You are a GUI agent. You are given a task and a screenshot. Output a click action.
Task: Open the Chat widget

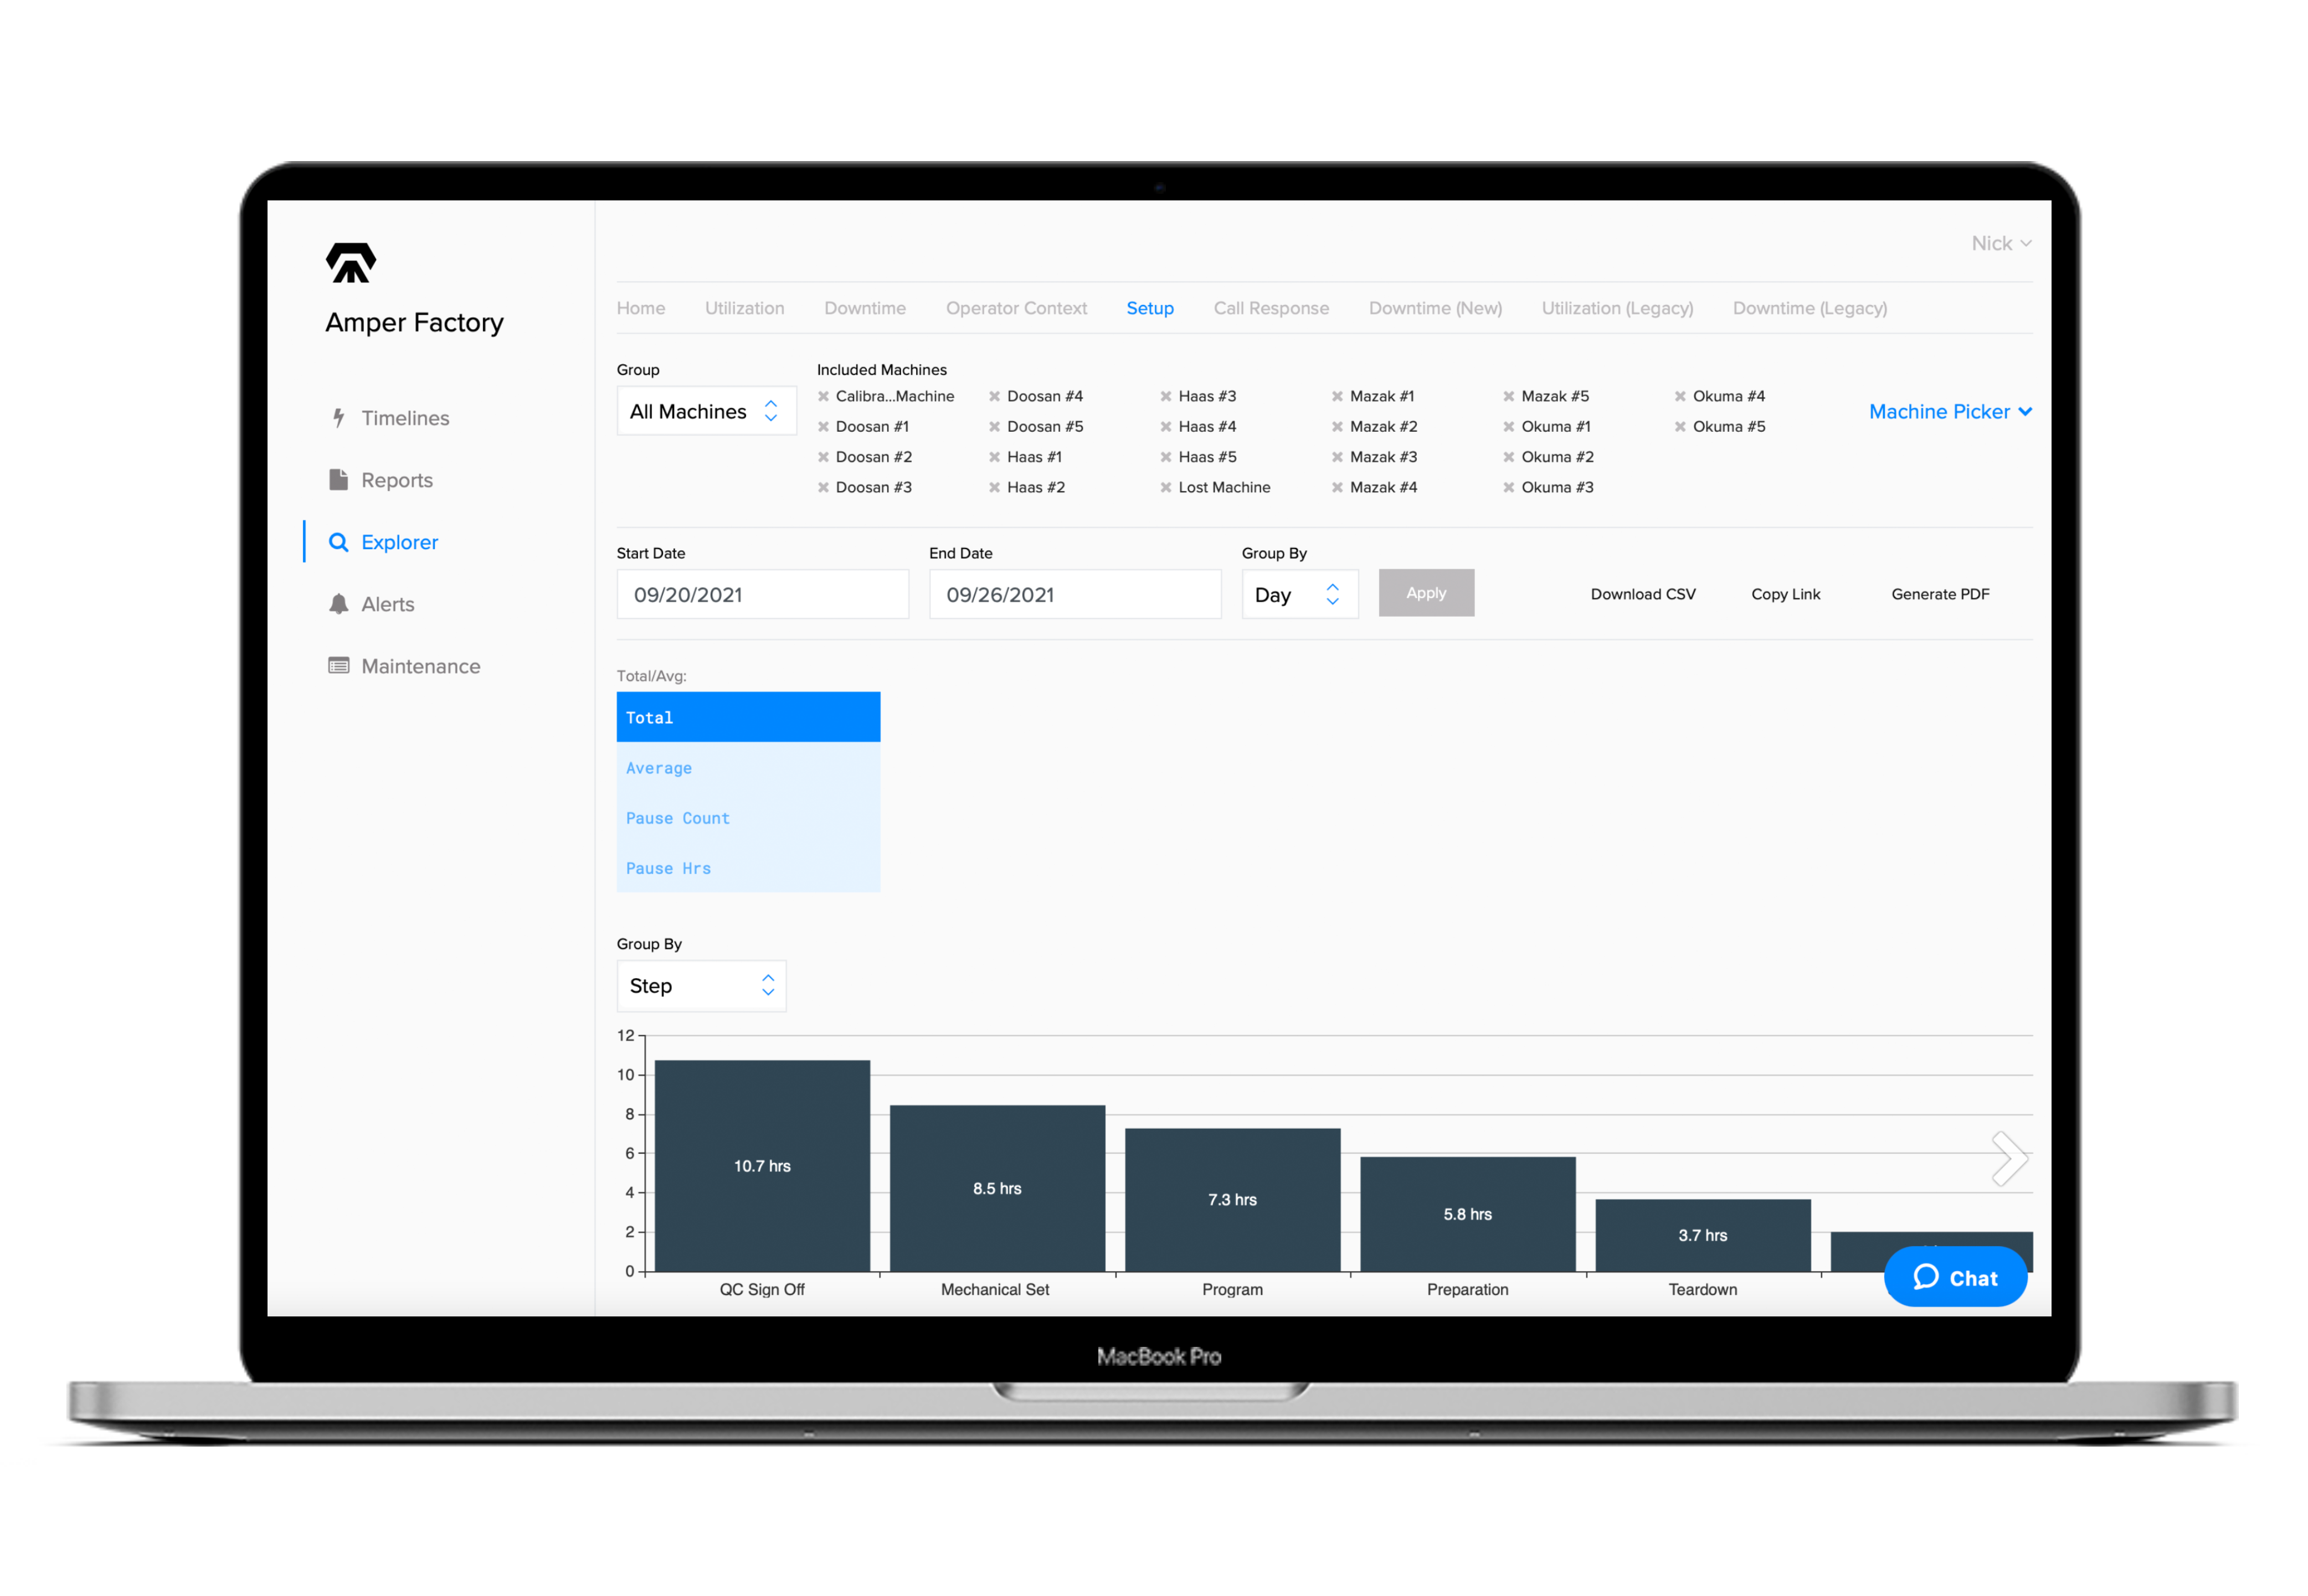point(1955,1277)
